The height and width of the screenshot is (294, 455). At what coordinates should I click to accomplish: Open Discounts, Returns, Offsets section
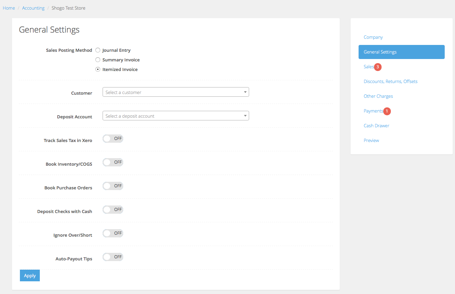[x=390, y=81]
